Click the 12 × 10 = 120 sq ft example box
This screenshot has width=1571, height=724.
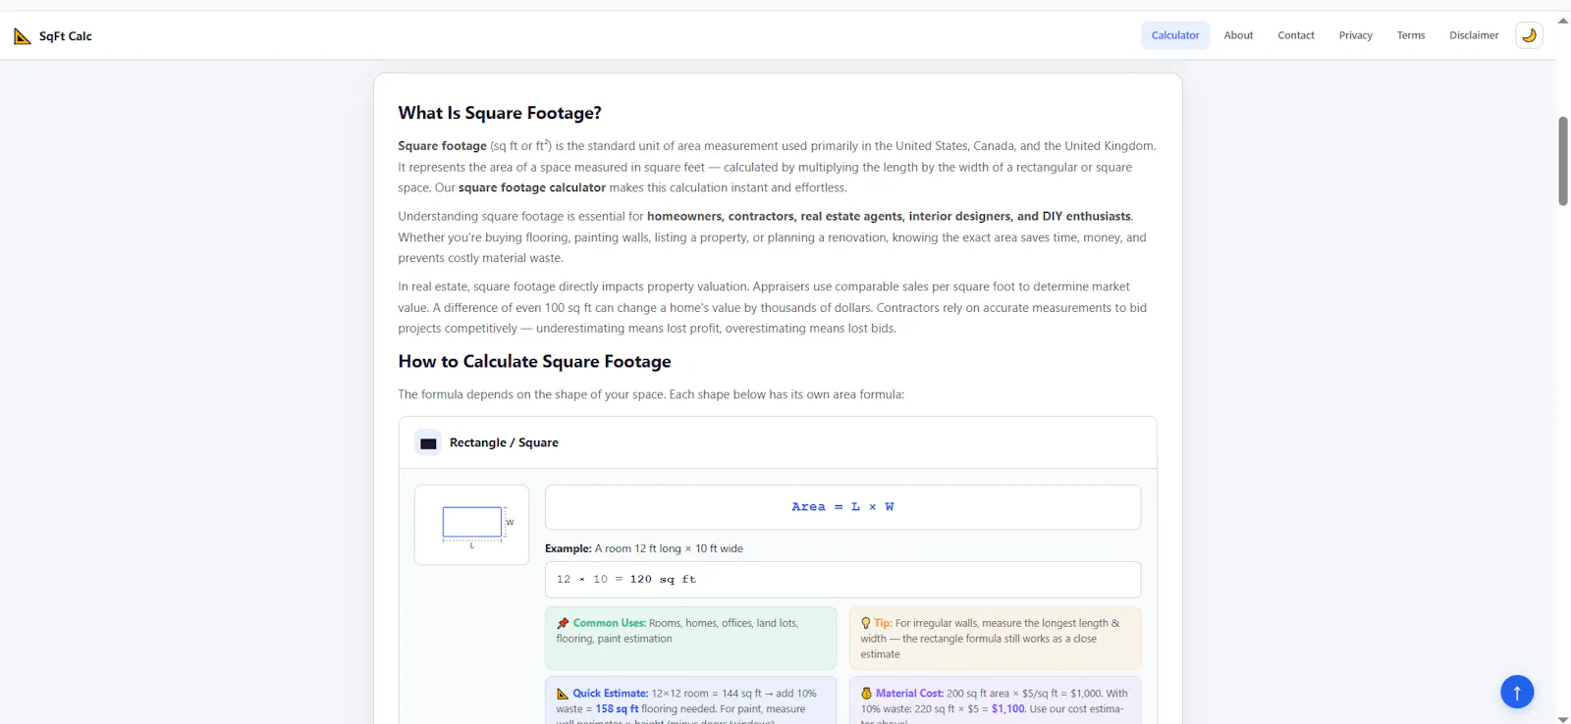tap(842, 580)
